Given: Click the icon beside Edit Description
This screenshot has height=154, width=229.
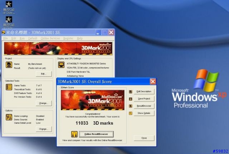Looking at the screenshot, I should 131,92.
